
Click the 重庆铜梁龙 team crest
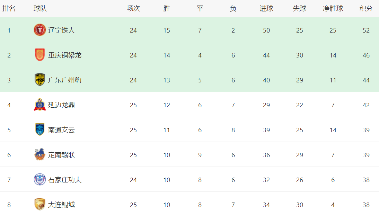[39, 55]
